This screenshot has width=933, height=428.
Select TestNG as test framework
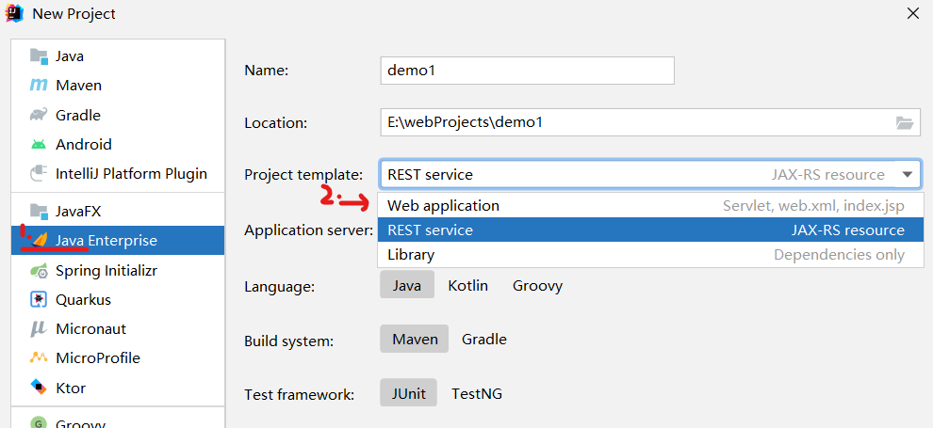(477, 394)
